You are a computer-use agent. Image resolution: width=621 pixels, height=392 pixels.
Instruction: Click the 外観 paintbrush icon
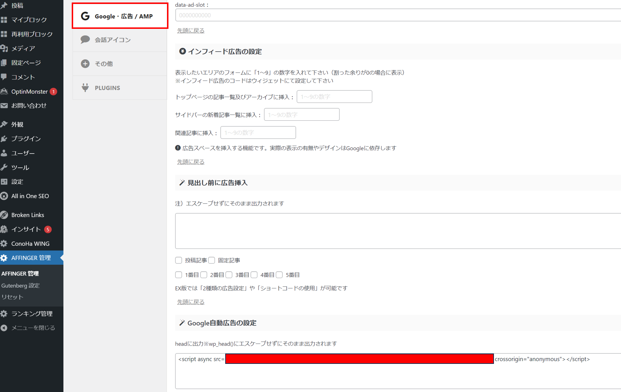(4, 124)
